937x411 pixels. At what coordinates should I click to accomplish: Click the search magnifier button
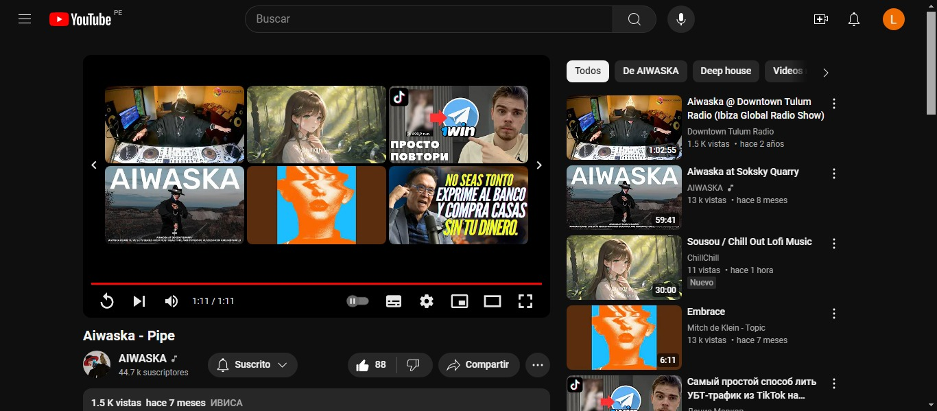634,19
